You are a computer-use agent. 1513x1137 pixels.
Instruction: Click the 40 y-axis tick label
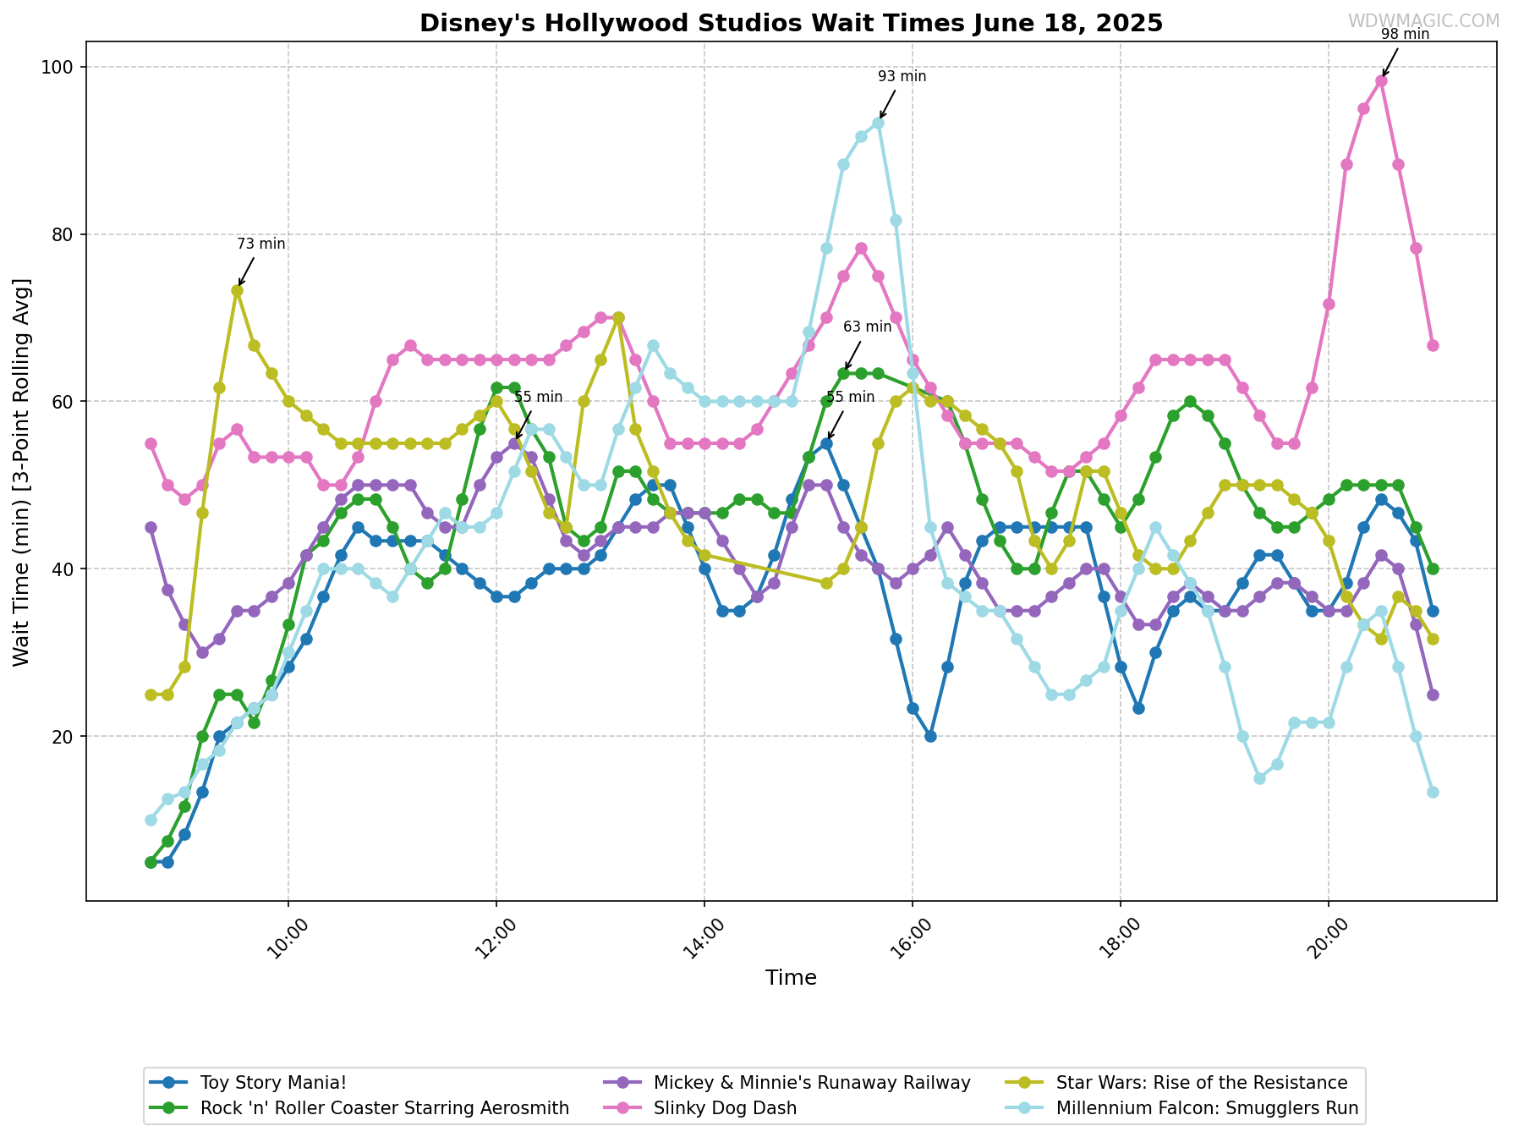[x=64, y=568]
